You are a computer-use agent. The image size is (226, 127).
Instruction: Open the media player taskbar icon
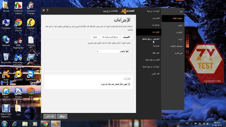click(x=35, y=124)
